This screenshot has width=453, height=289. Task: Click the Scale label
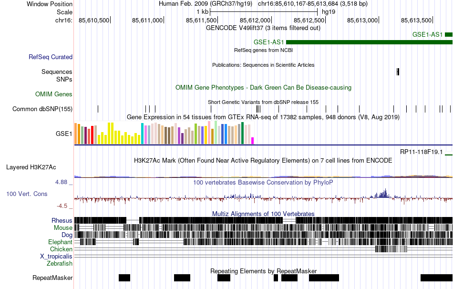[x=65, y=12]
